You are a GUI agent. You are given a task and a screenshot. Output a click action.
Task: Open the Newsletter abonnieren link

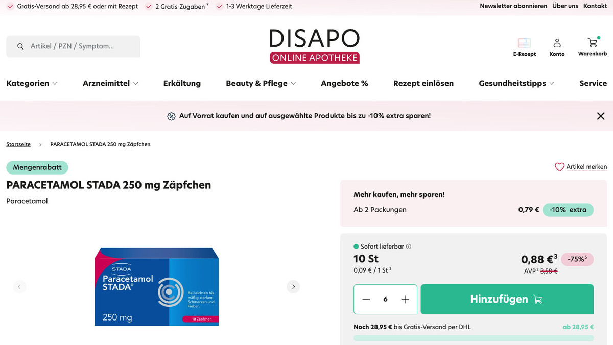513,6
